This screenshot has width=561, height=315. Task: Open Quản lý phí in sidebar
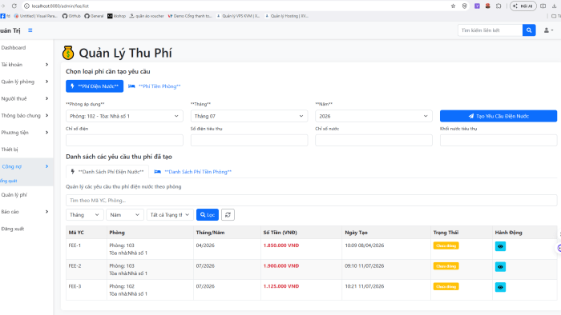pyautogui.click(x=14, y=195)
